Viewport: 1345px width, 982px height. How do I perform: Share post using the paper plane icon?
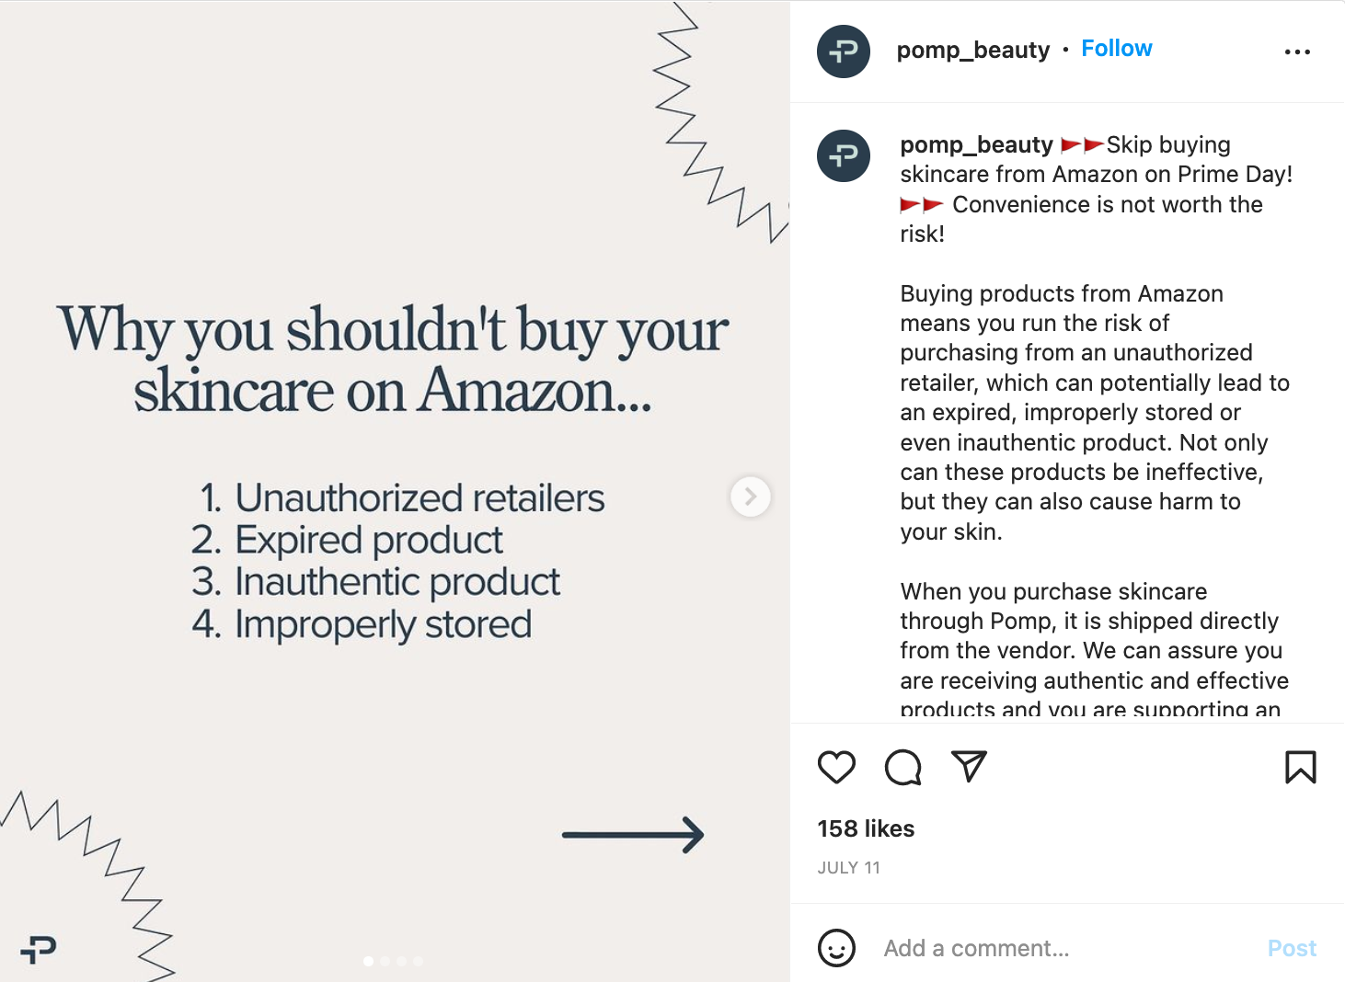pyautogui.click(x=969, y=766)
